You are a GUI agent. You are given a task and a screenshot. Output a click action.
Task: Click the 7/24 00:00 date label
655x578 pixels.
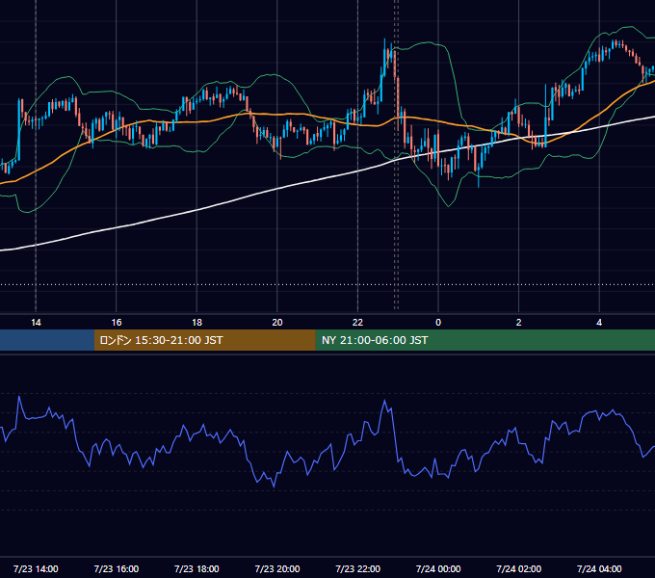438,568
